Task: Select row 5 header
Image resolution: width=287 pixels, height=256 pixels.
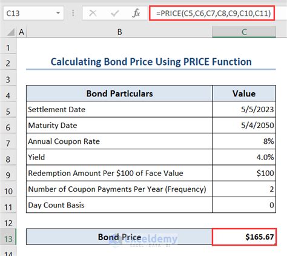Action: click(8, 112)
